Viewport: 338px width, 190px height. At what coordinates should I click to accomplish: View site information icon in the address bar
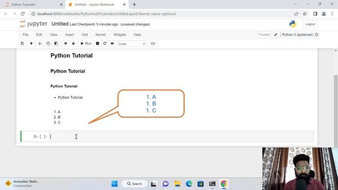click(33, 14)
